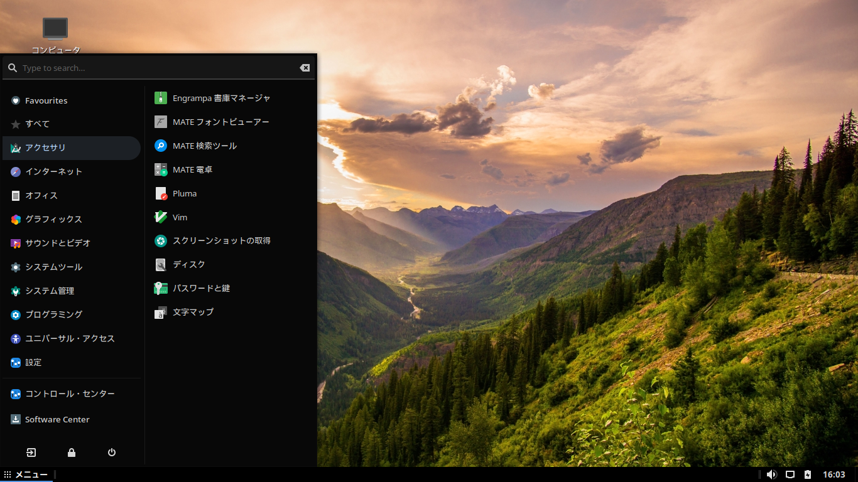
Task: Click the Type to search field
Action: point(157,68)
